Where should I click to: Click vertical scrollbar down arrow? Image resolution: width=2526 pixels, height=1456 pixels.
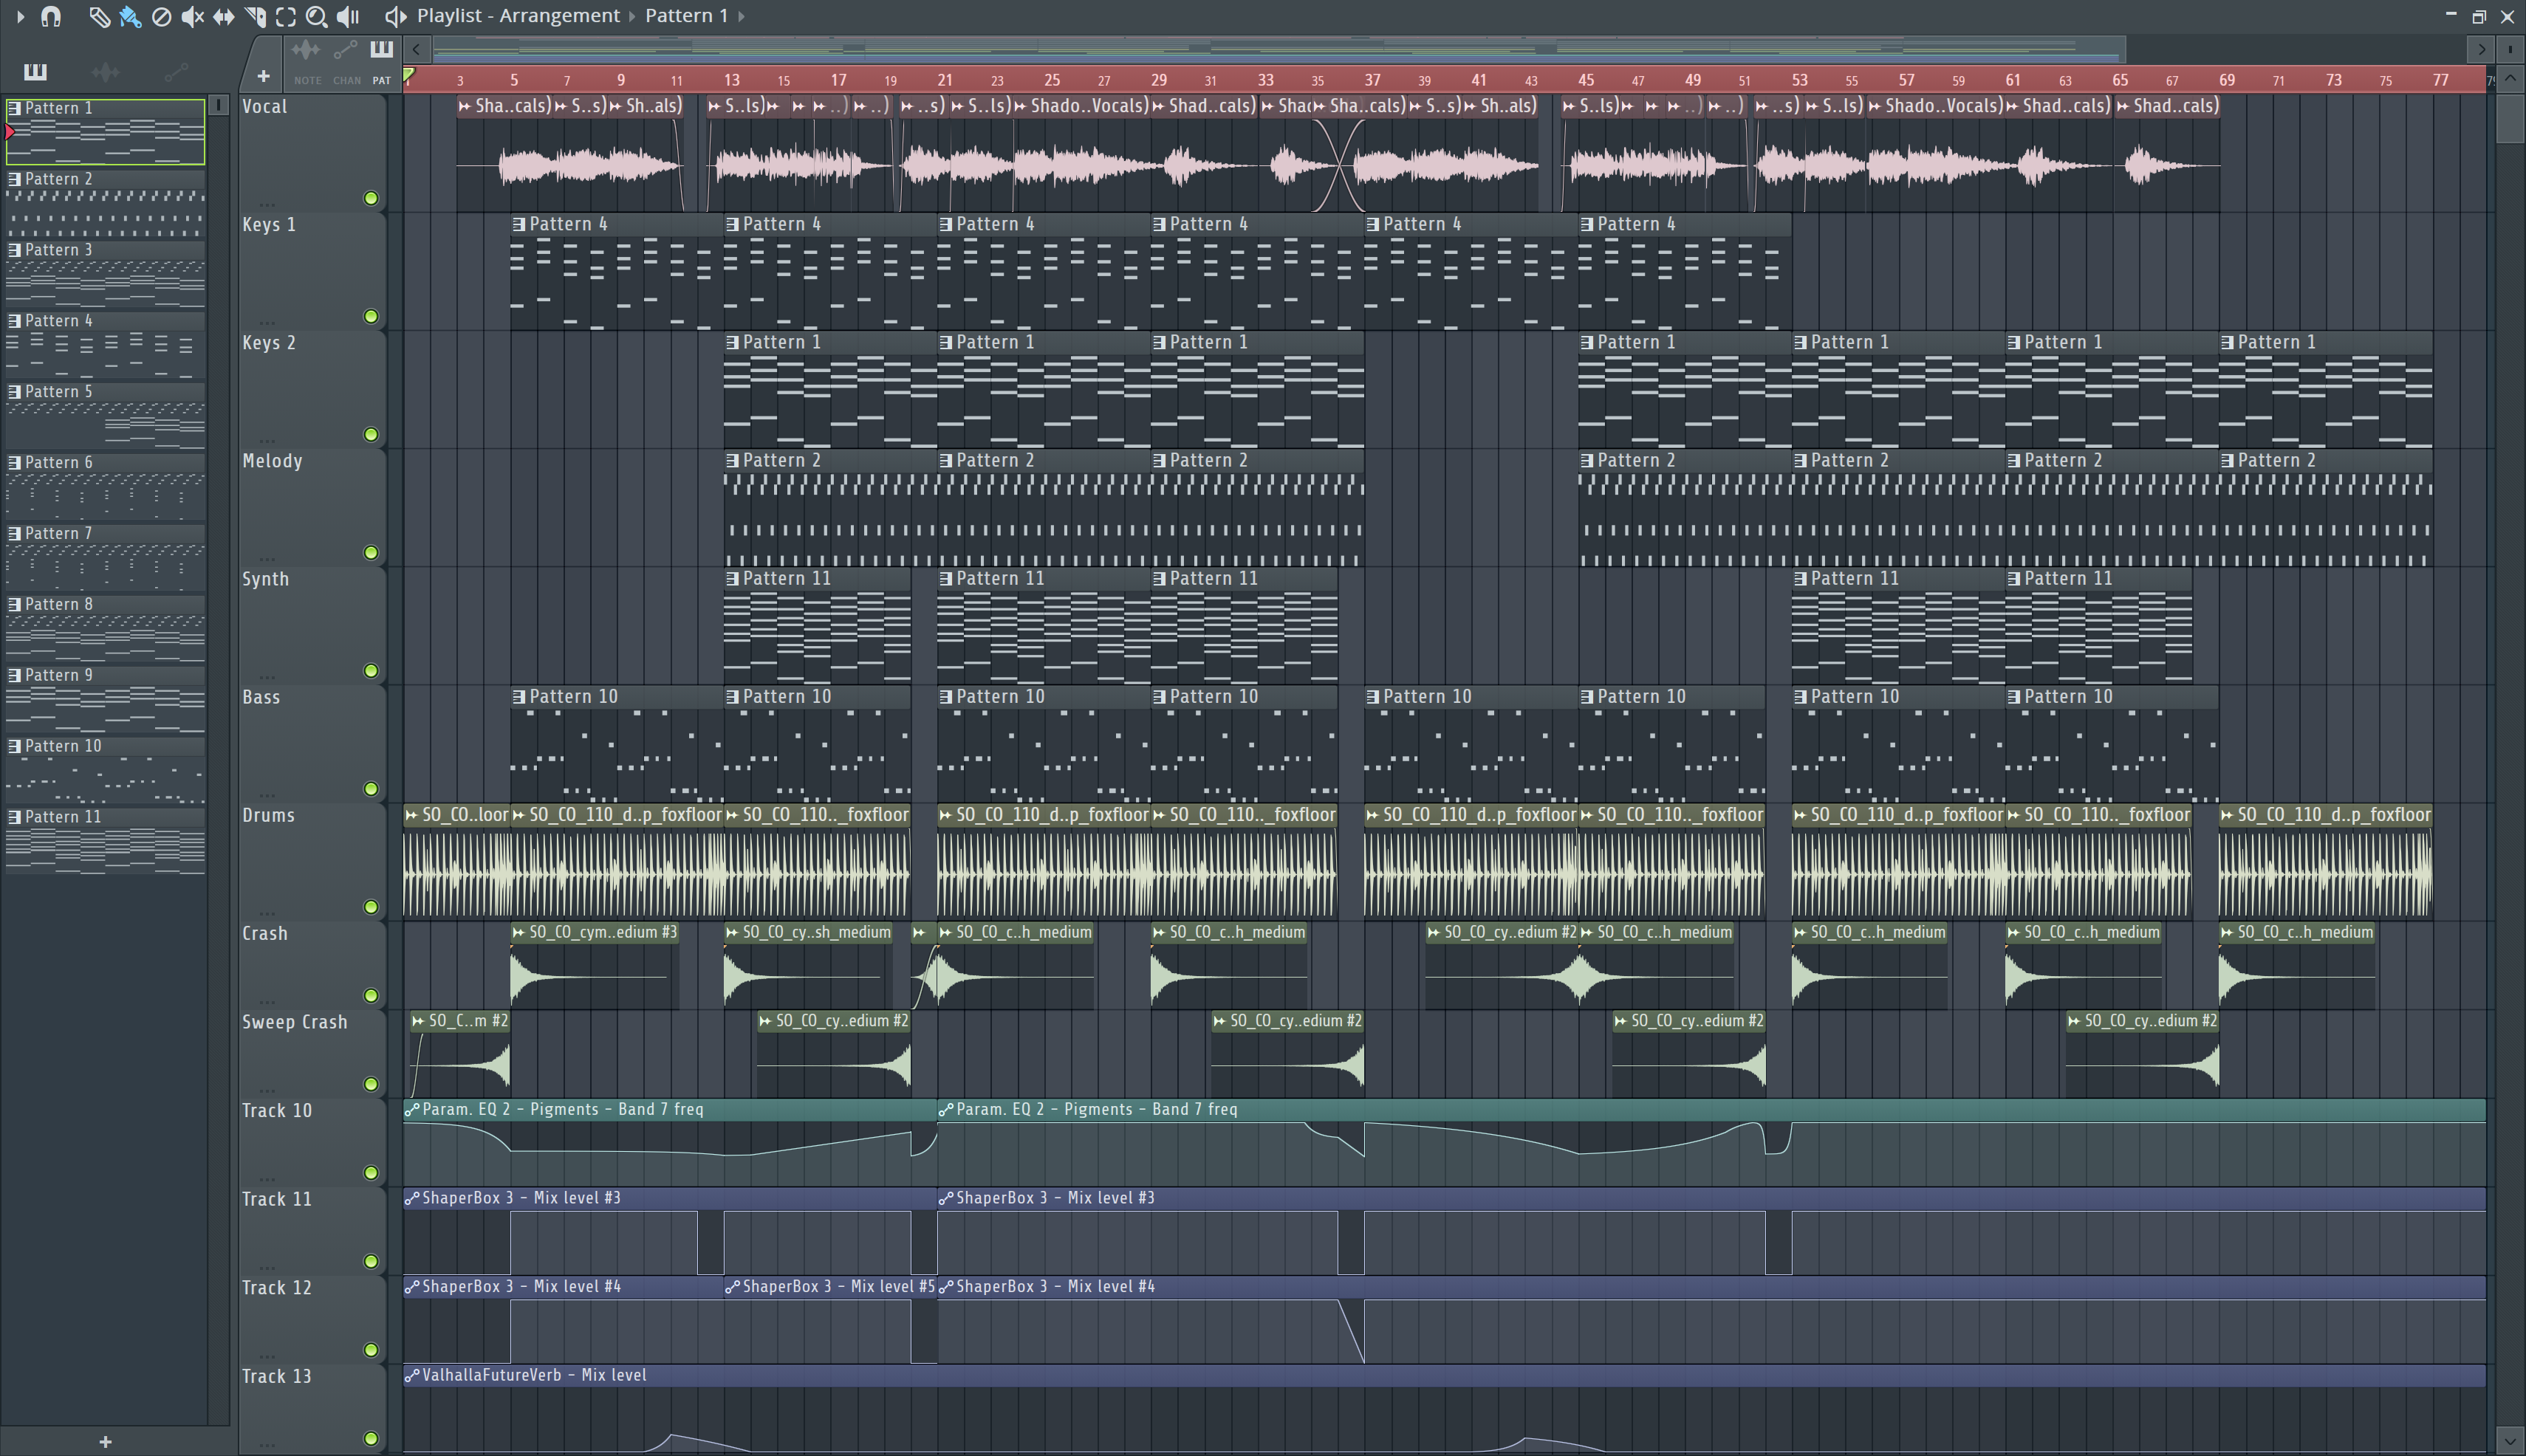tap(2510, 1441)
